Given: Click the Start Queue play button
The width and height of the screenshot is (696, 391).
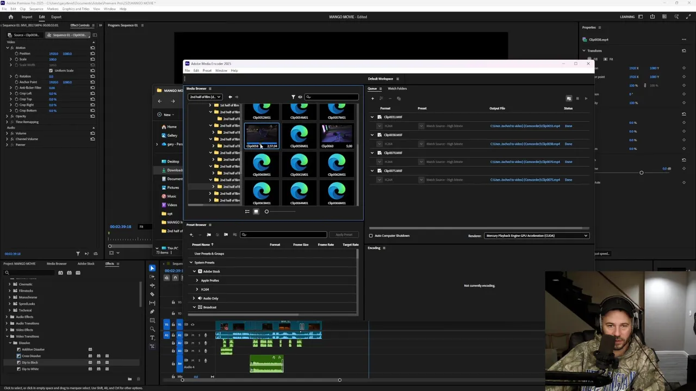Looking at the screenshot, I should pos(586,98).
